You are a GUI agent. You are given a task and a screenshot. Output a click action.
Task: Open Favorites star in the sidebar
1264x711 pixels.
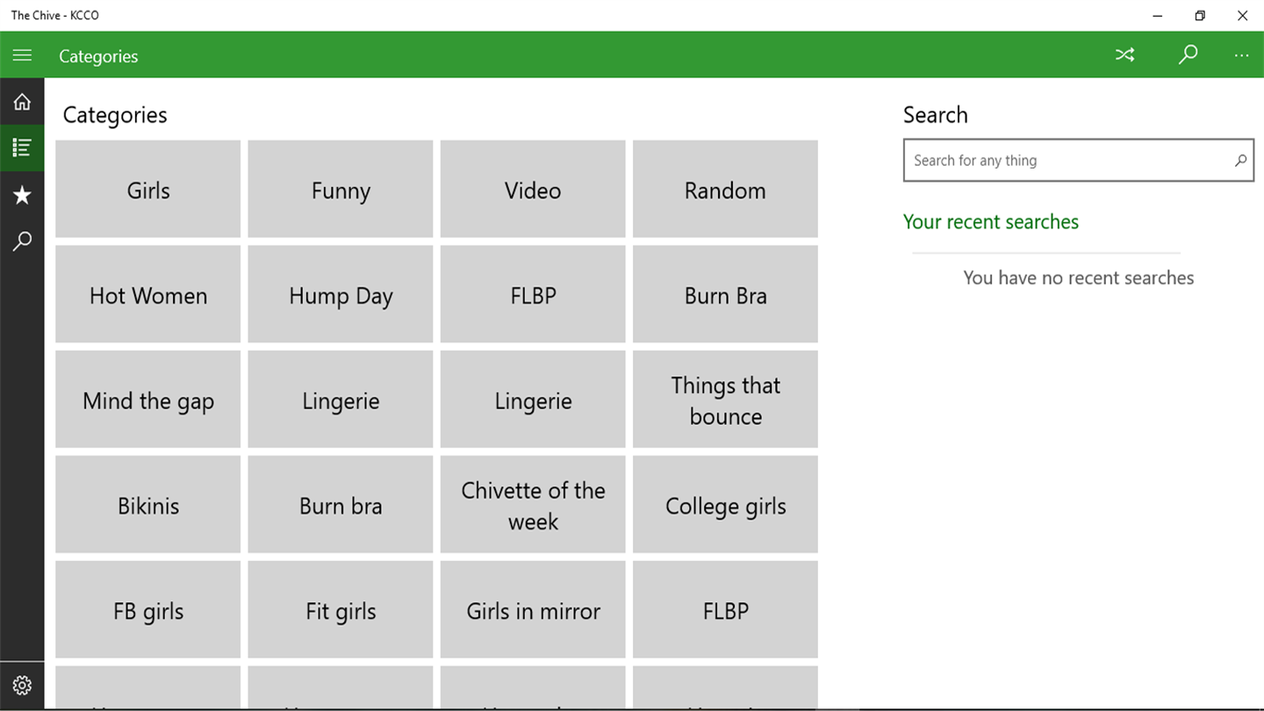pos(22,195)
